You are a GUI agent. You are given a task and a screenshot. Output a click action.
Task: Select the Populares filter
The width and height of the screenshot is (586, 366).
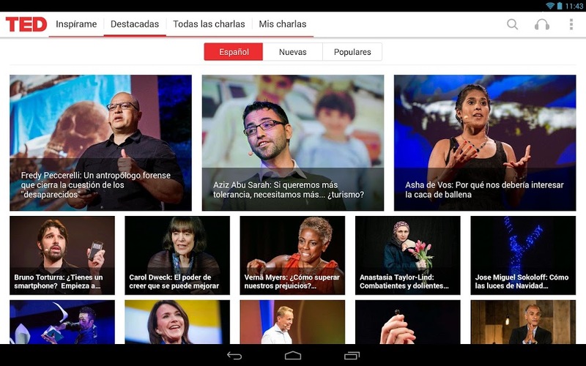(352, 52)
